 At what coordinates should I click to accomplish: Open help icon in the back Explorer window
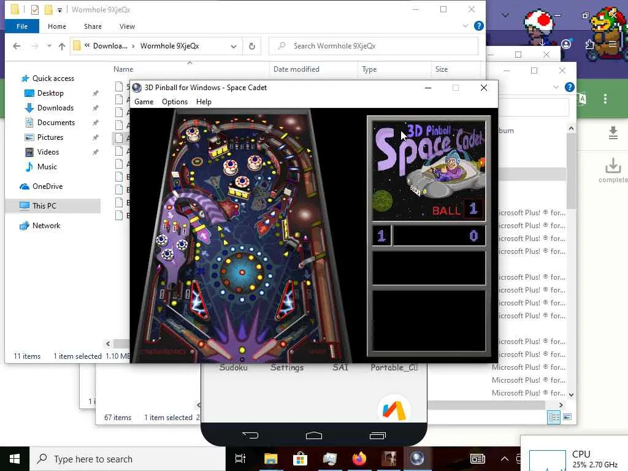click(570, 87)
